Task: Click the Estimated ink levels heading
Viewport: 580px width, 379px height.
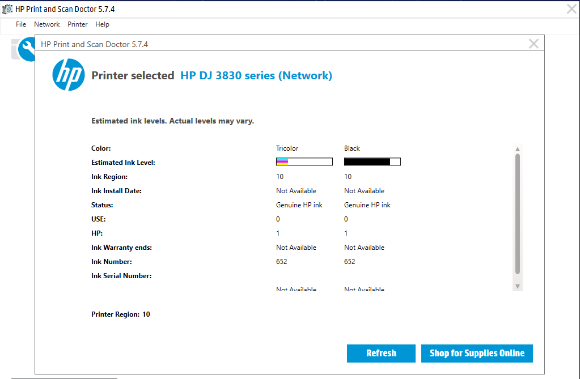Action: [172, 121]
